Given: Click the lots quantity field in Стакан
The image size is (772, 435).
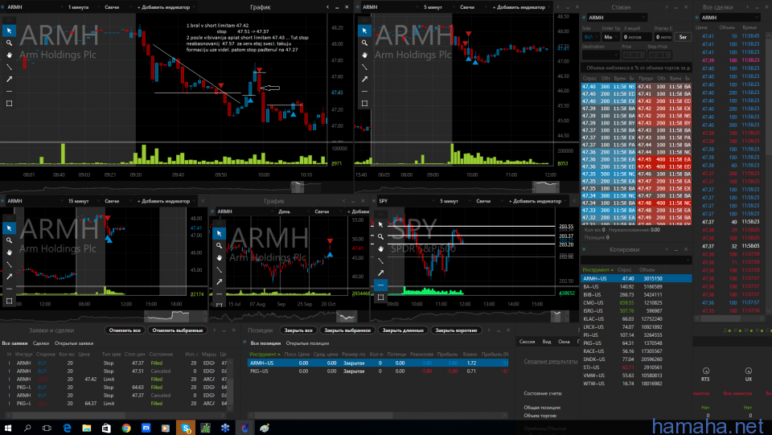Looking at the screenshot, I should click(x=637, y=37).
